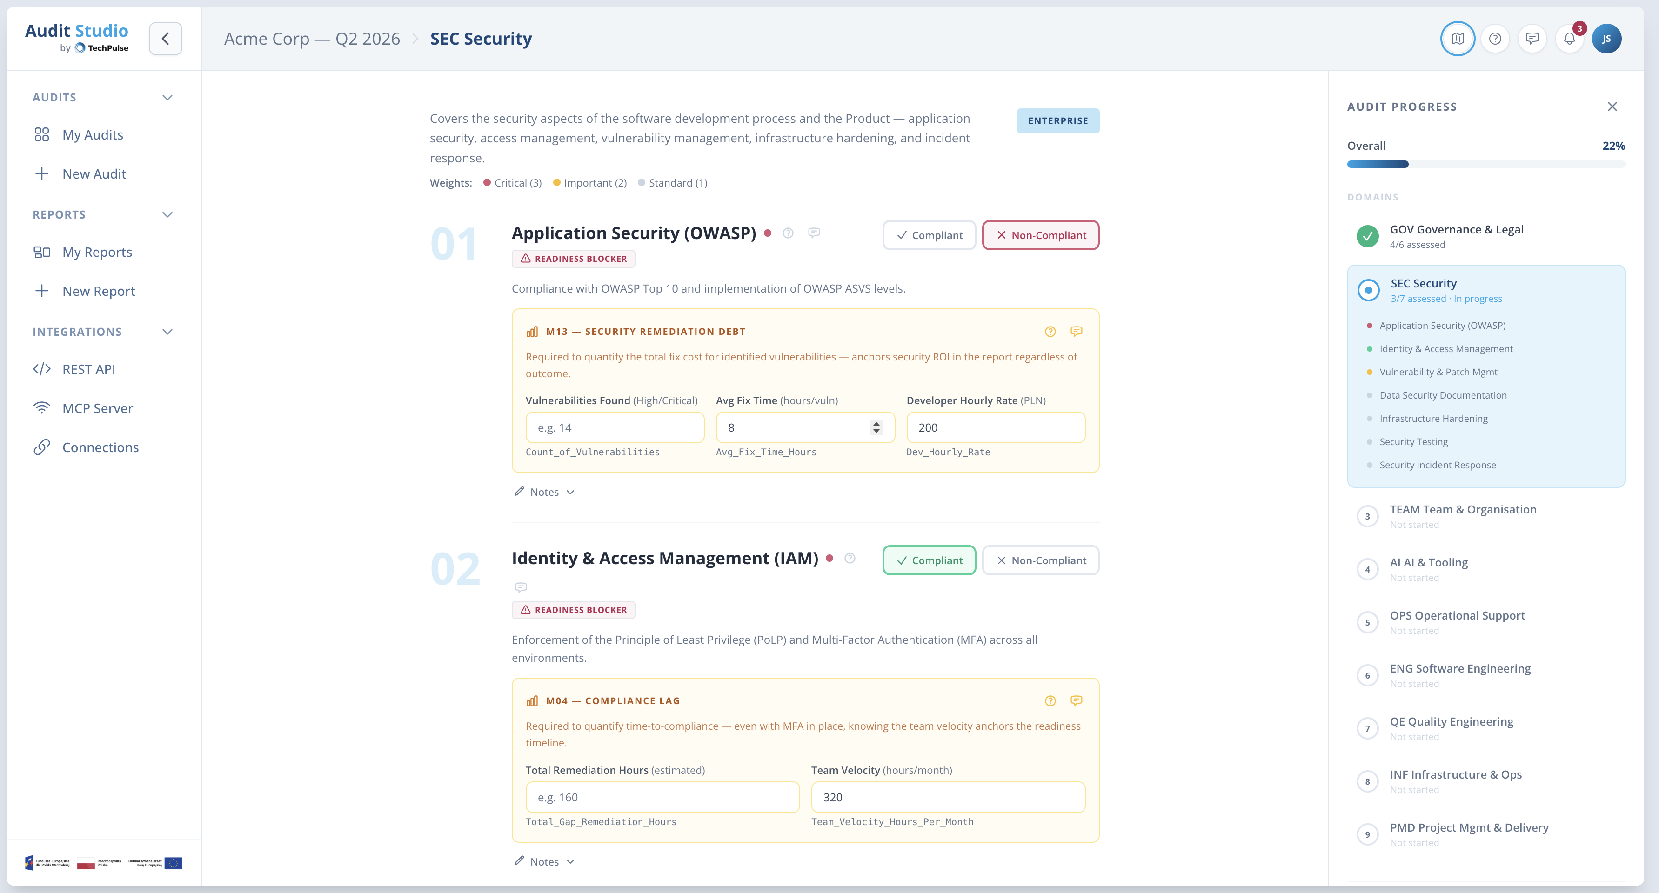Expand Notes under Application Security

pyautogui.click(x=545, y=492)
